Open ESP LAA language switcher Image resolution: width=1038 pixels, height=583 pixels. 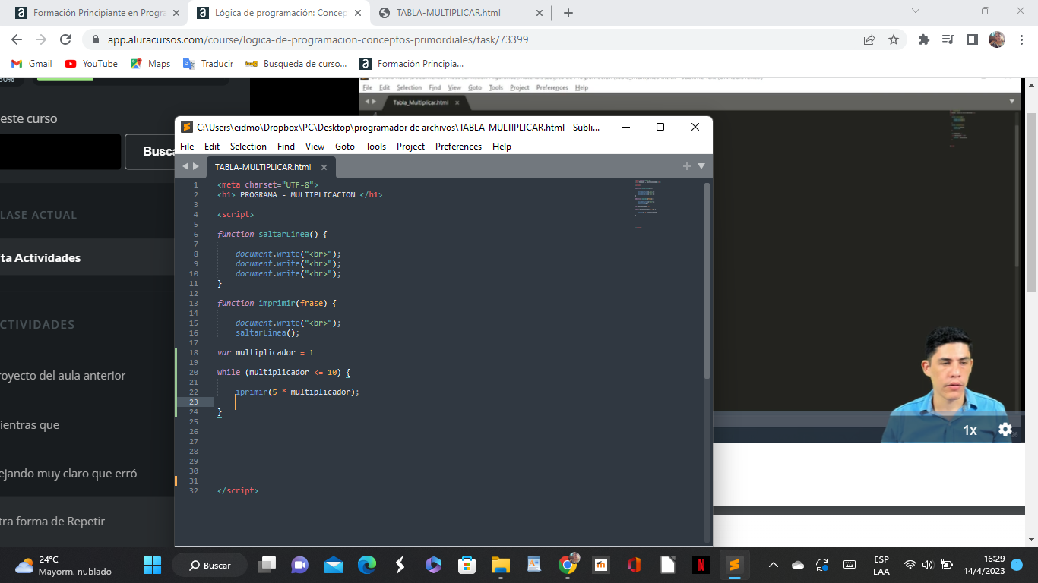point(881,565)
